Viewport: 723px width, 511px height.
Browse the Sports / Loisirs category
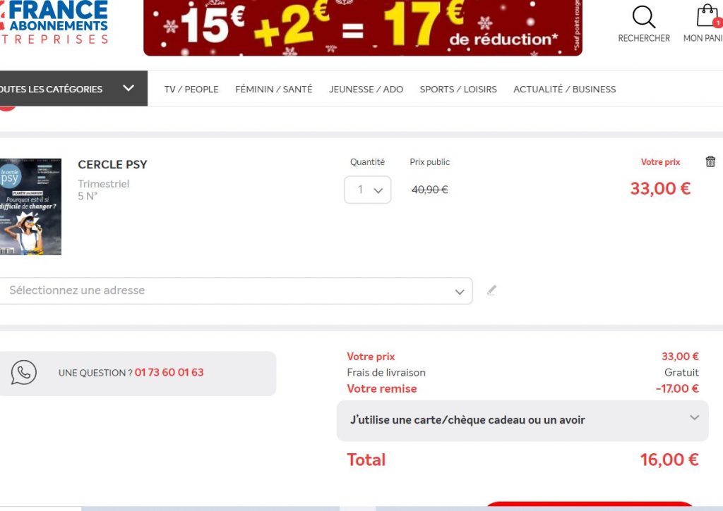pyautogui.click(x=458, y=90)
